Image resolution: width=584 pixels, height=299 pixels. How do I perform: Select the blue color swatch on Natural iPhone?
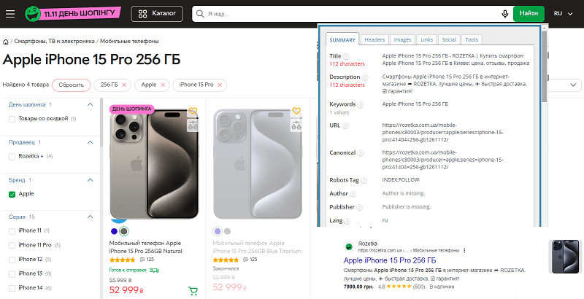(115, 231)
